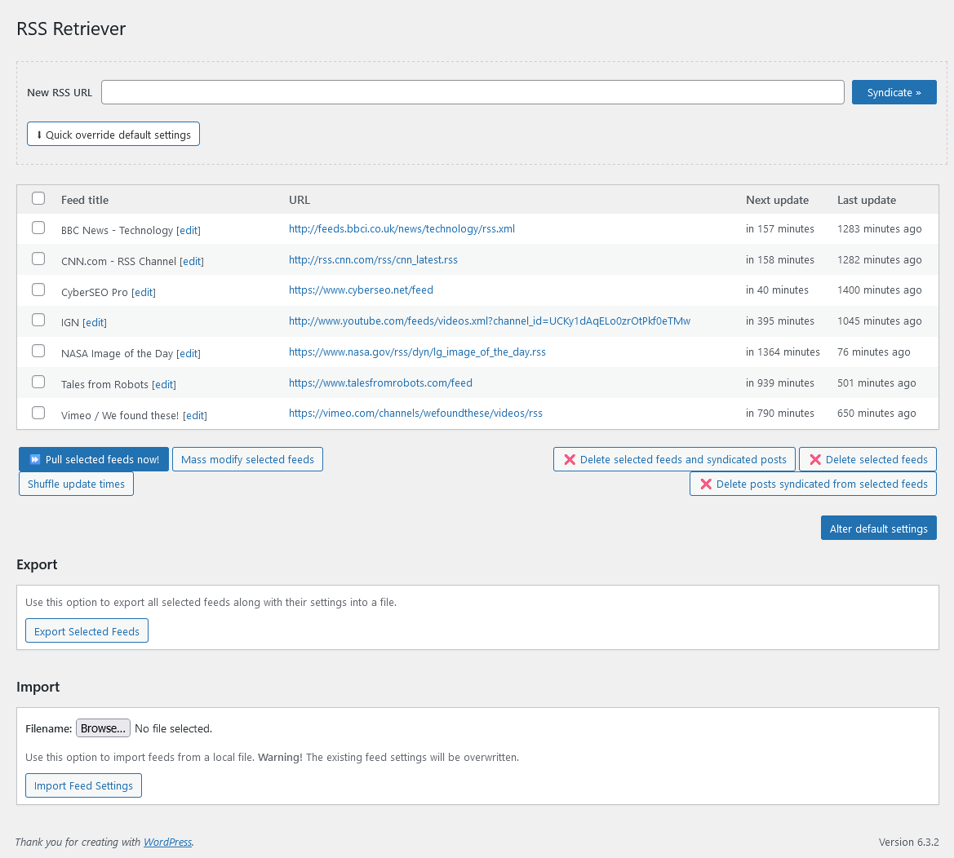
Task: Check the BBC News - Technology feed checkbox
Action: tap(38, 228)
